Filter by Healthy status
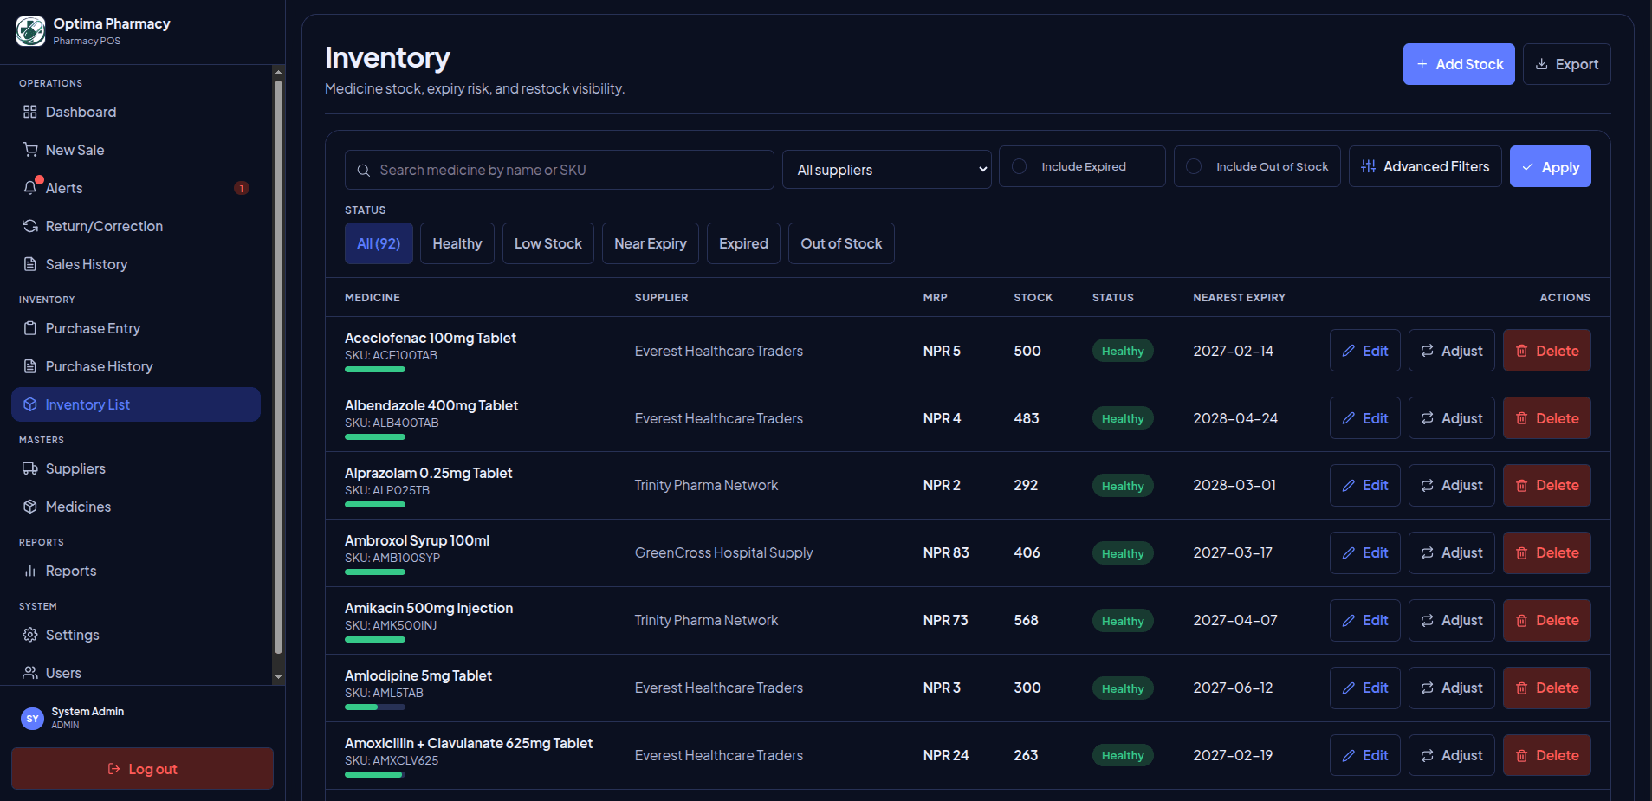This screenshot has height=801, width=1652. coord(457,243)
